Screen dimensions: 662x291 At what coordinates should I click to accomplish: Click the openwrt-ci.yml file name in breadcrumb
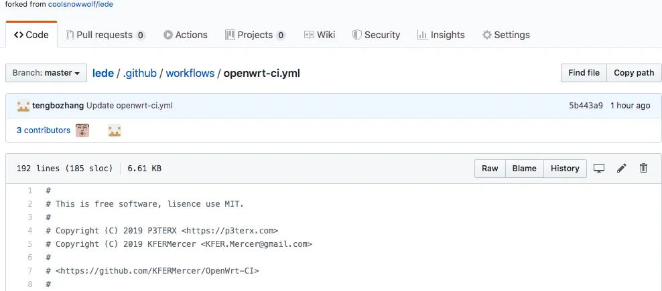262,73
